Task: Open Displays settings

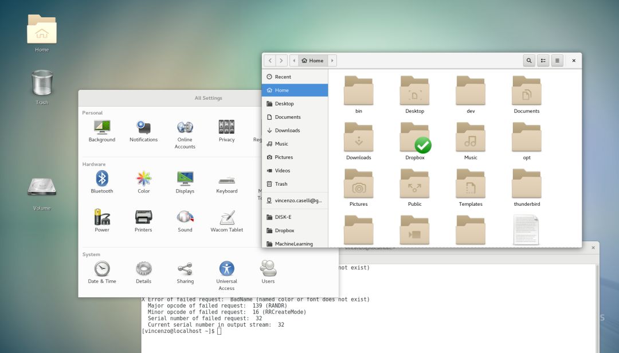Action: pos(185,182)
